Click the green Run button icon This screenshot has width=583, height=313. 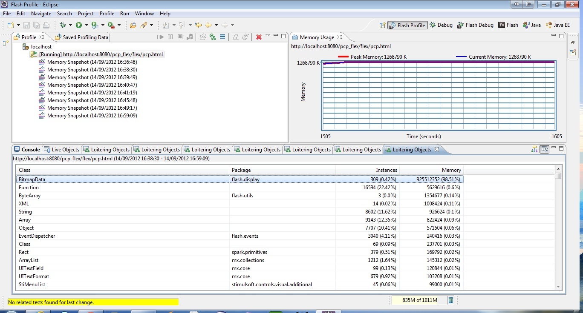(79, 25)
